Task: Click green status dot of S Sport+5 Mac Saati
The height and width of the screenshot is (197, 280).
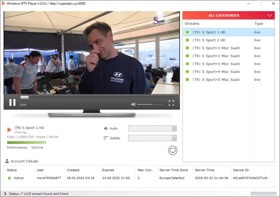Action: point(187,80)
